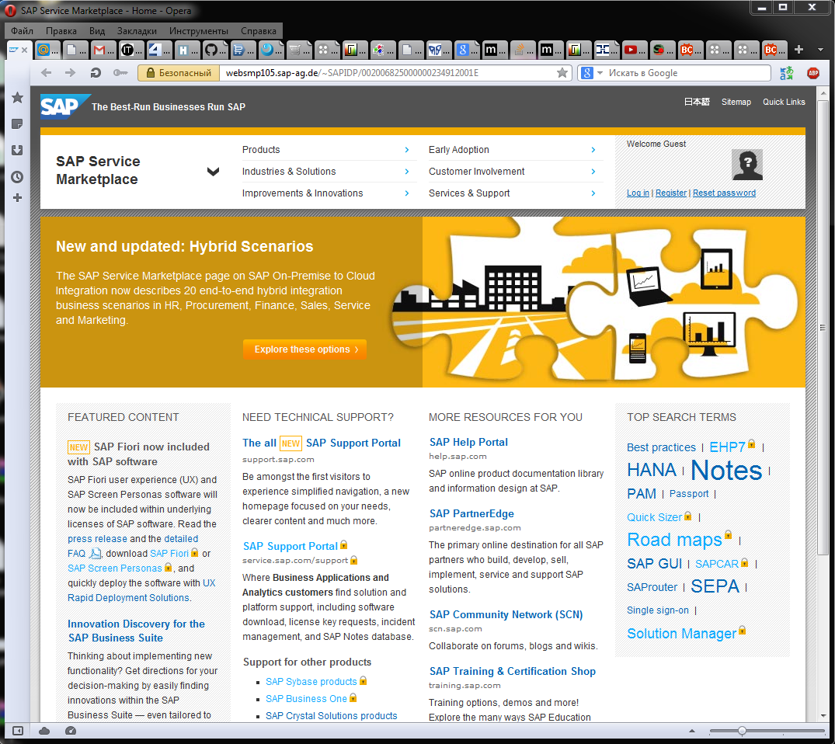The image size is (835, 744).
Task: Click the Reset password link
Action: (724, 193)
